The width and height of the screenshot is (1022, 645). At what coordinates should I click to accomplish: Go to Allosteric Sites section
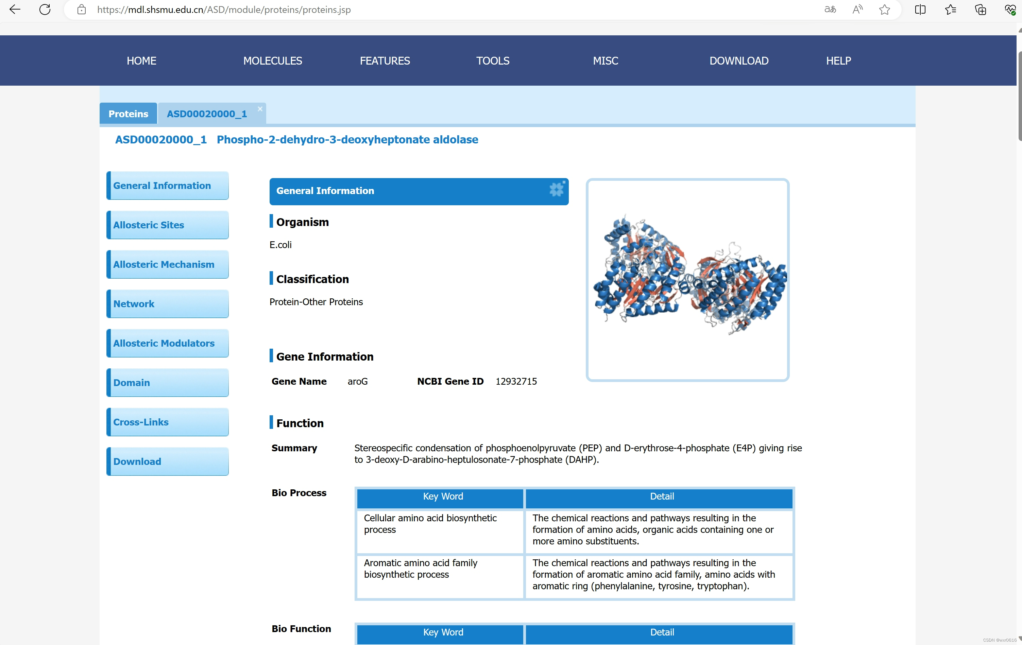coord(168,225)
